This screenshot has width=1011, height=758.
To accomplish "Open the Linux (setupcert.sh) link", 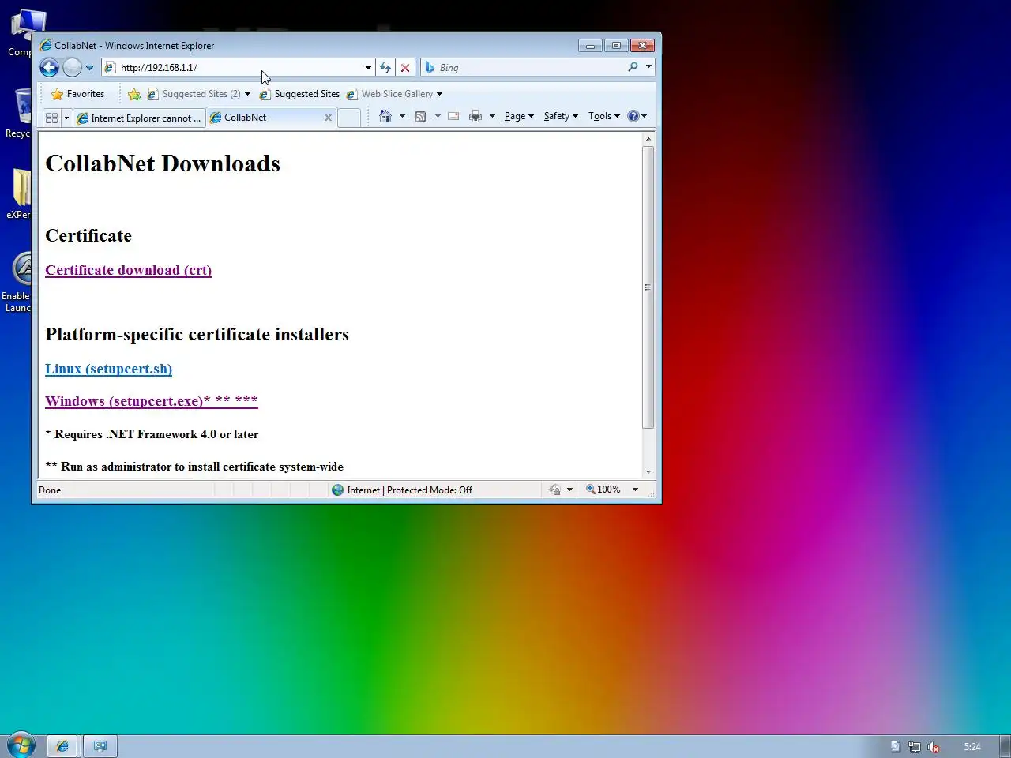I will tap(108, 369).
